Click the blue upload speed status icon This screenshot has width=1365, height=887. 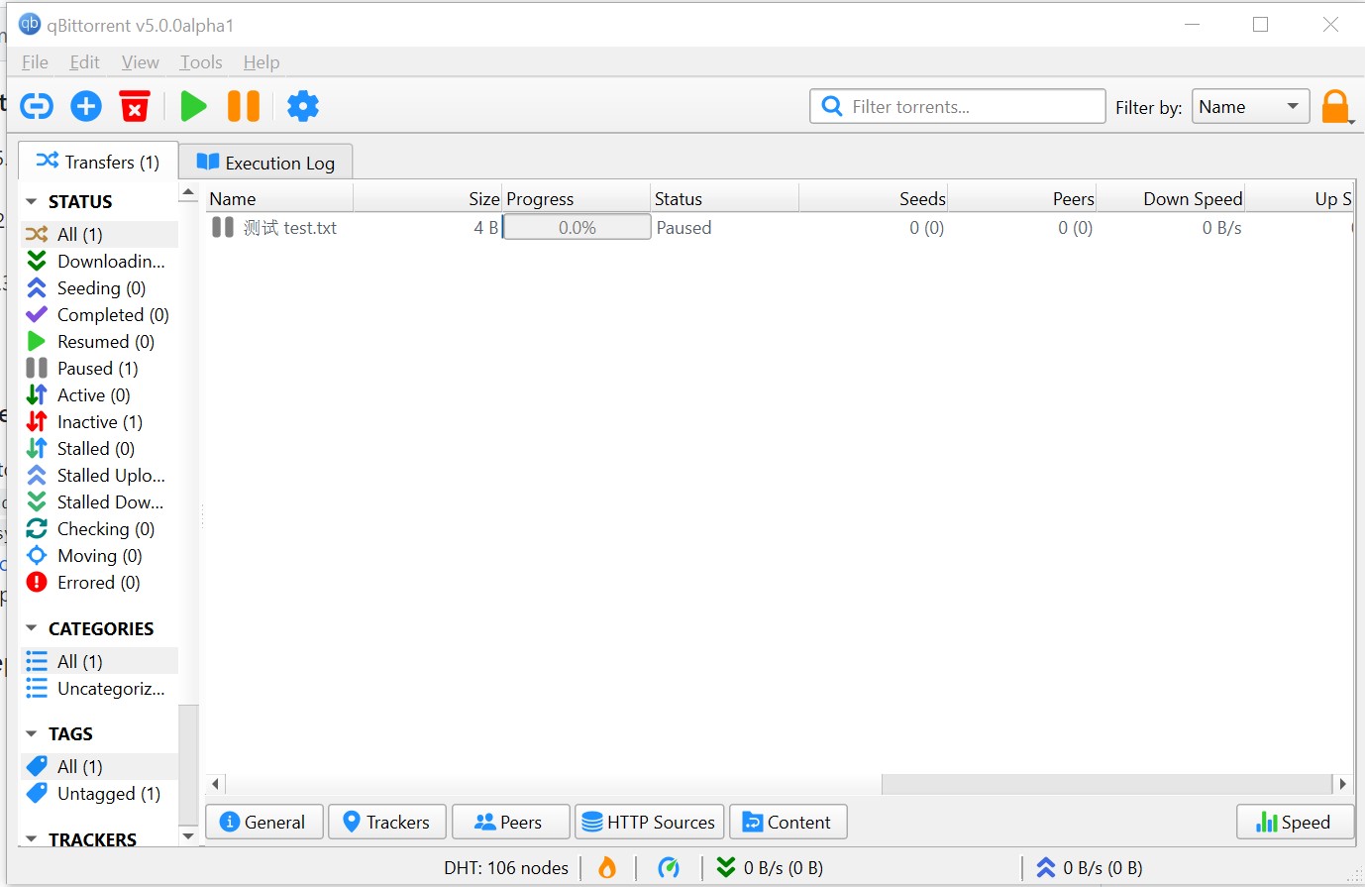pyautogui.click(x=1046, y=868)
